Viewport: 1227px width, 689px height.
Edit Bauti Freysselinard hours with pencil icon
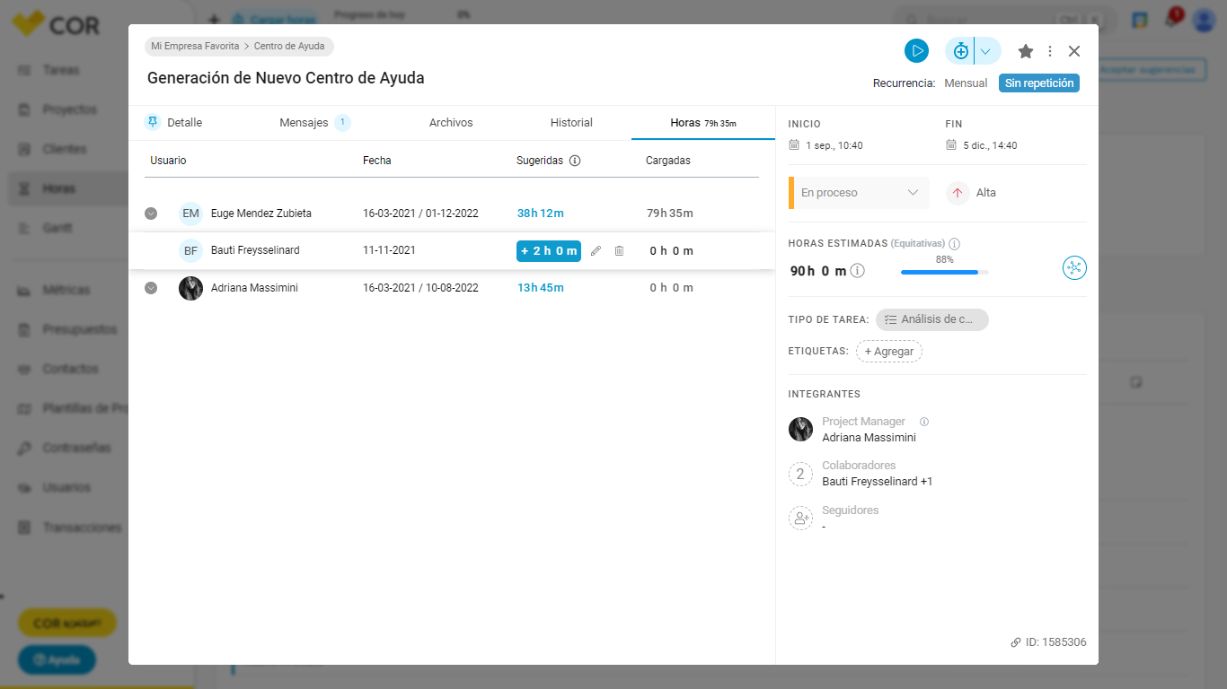click(596, 251)
